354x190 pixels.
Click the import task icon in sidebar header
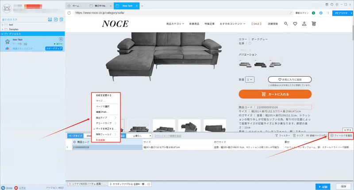50,19
